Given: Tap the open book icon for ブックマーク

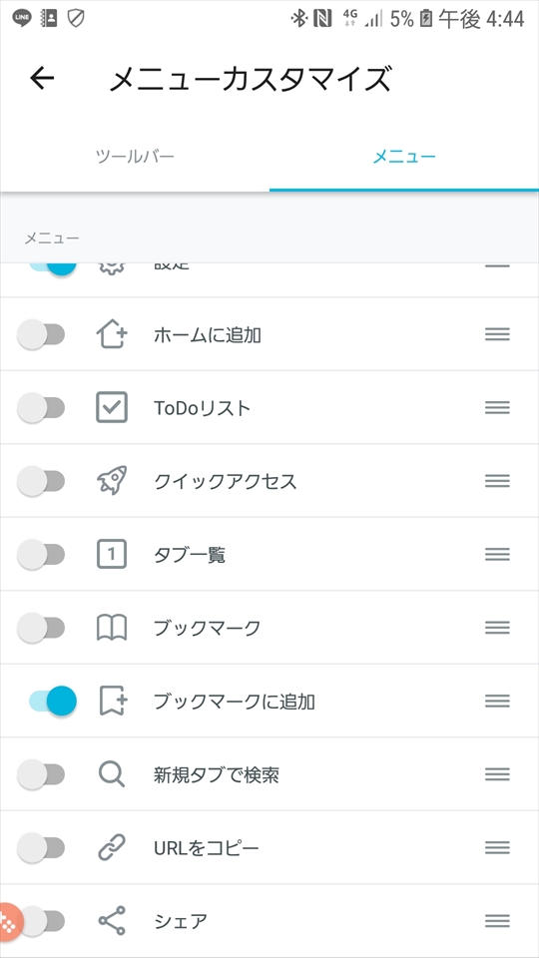Looking at the screenshot, I should (112, 628).
